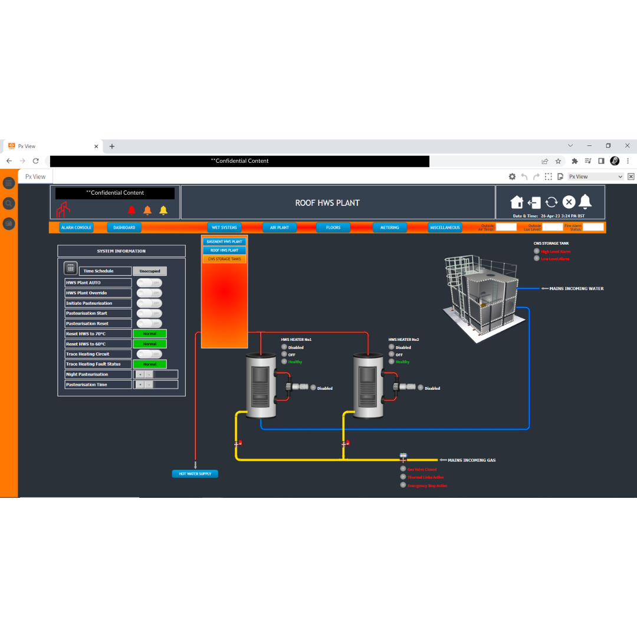Open the ALARM CONSOLE page
Viewport: 637px width, 637px height.
coord(76,227)
